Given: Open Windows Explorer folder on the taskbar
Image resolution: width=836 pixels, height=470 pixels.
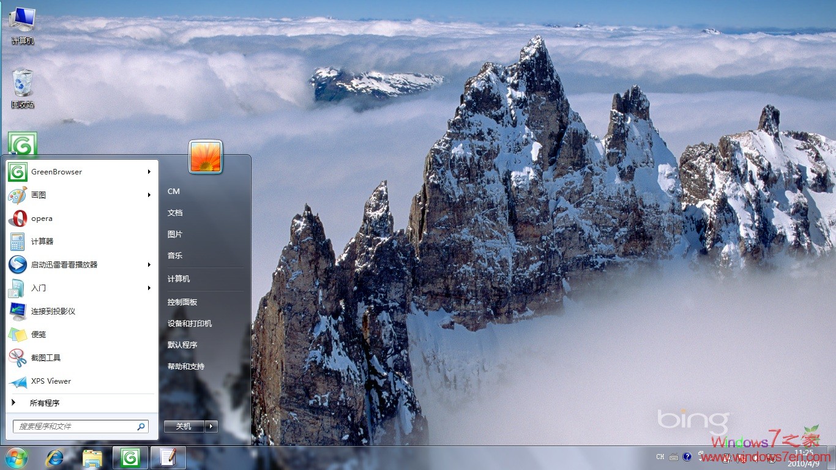Looking at the screenshot, I should (x=92, y=458).
